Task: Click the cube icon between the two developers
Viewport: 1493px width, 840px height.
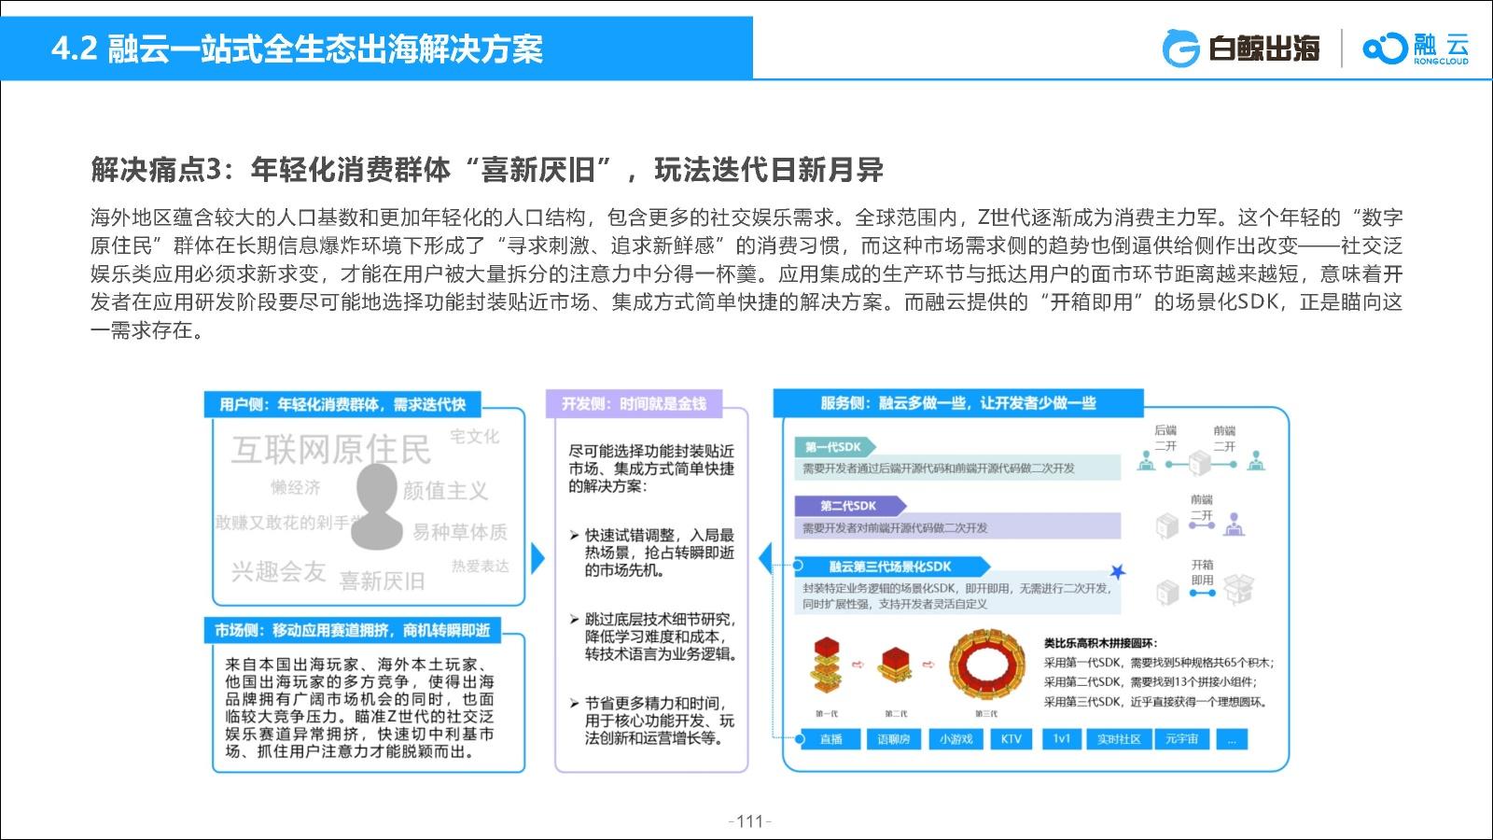Action: [x=1200, y=461]
